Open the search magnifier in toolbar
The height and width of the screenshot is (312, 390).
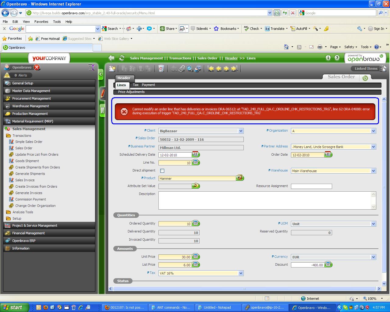190,69
